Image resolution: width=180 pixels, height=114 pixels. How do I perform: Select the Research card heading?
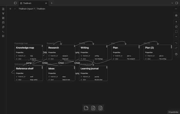coord(54,48)
